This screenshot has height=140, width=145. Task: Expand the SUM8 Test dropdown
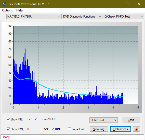pos(103,120)
